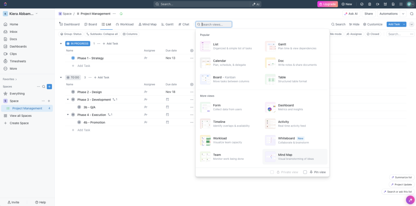Image resolution: width=416 pixels, height=206 pixels.
Task: Open the Inbox from sidebar
Action: point(13,32)
